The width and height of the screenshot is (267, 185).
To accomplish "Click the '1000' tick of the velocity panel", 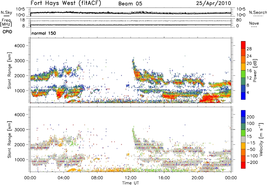I will 20,160.
